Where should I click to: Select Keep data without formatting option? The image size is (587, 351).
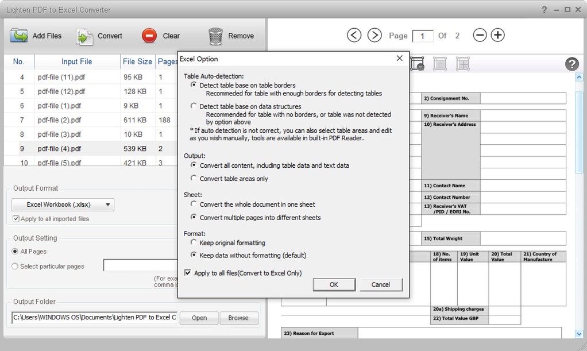(x=194, y=255)
